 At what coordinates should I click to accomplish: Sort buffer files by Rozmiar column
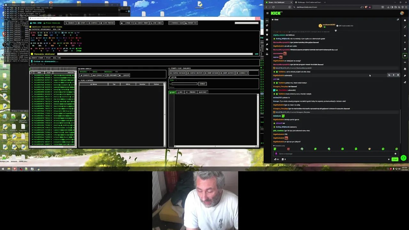coord(143,84)
